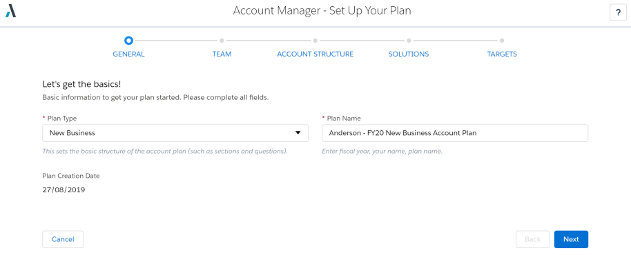
Task: Click the Team step dot
Action: coord(222,41)
